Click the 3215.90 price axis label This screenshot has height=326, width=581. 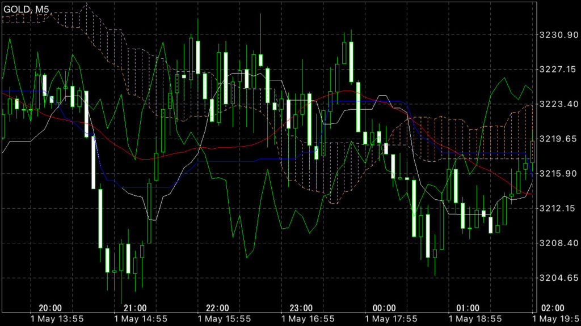pyautogui.click(x=557, y=174)
